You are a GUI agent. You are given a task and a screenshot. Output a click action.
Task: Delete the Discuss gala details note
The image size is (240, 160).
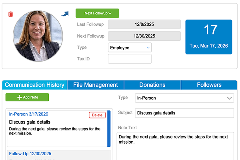click(97, 115)
